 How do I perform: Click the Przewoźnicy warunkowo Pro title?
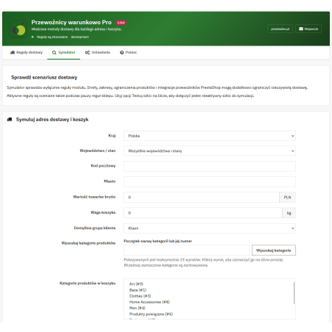tap(71, 22)
